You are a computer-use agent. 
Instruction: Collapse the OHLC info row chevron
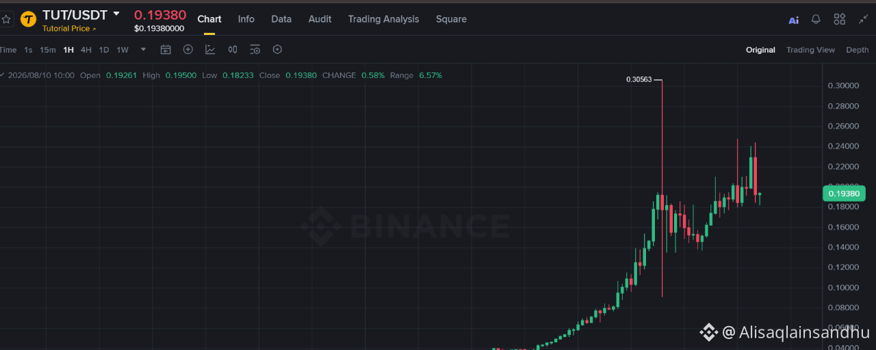2,75
